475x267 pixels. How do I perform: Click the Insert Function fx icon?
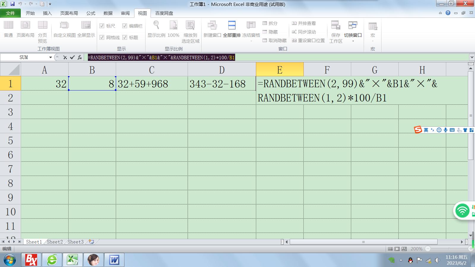coord(80,58)
